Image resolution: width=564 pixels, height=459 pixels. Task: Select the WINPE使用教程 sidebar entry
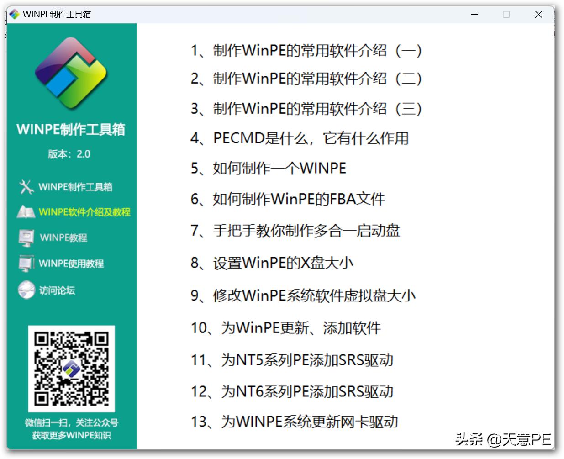click(73, 264)
